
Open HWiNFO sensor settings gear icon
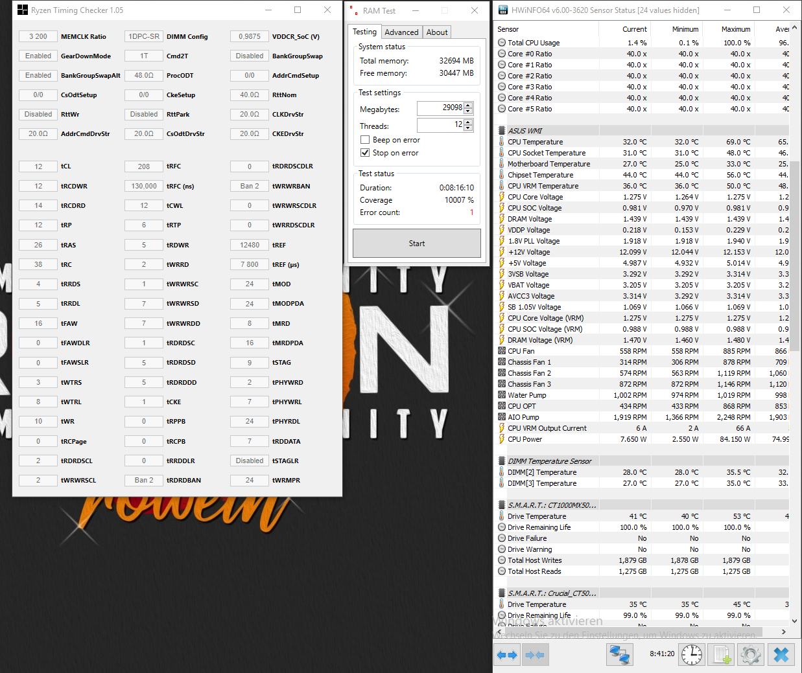750,654
